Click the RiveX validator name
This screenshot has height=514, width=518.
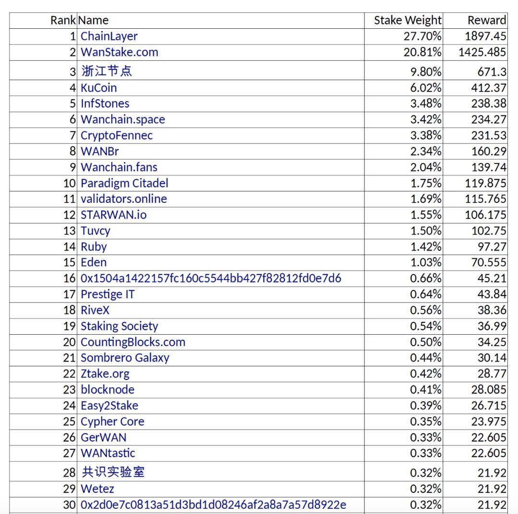[95, 310]
